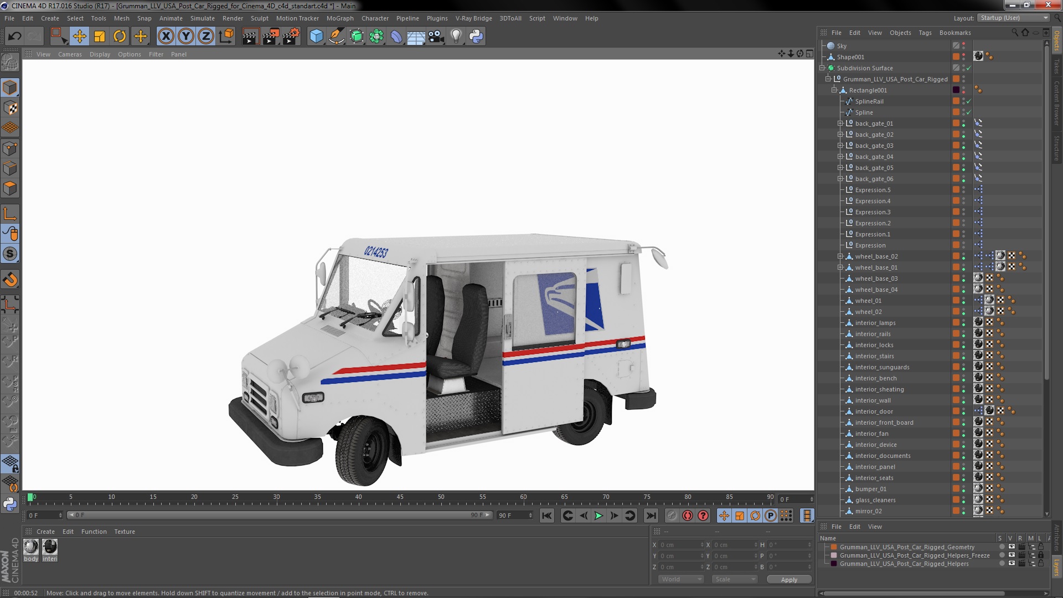1063x598 pixels.
Task: Play animation forward
Action: [x=598, y=515]
